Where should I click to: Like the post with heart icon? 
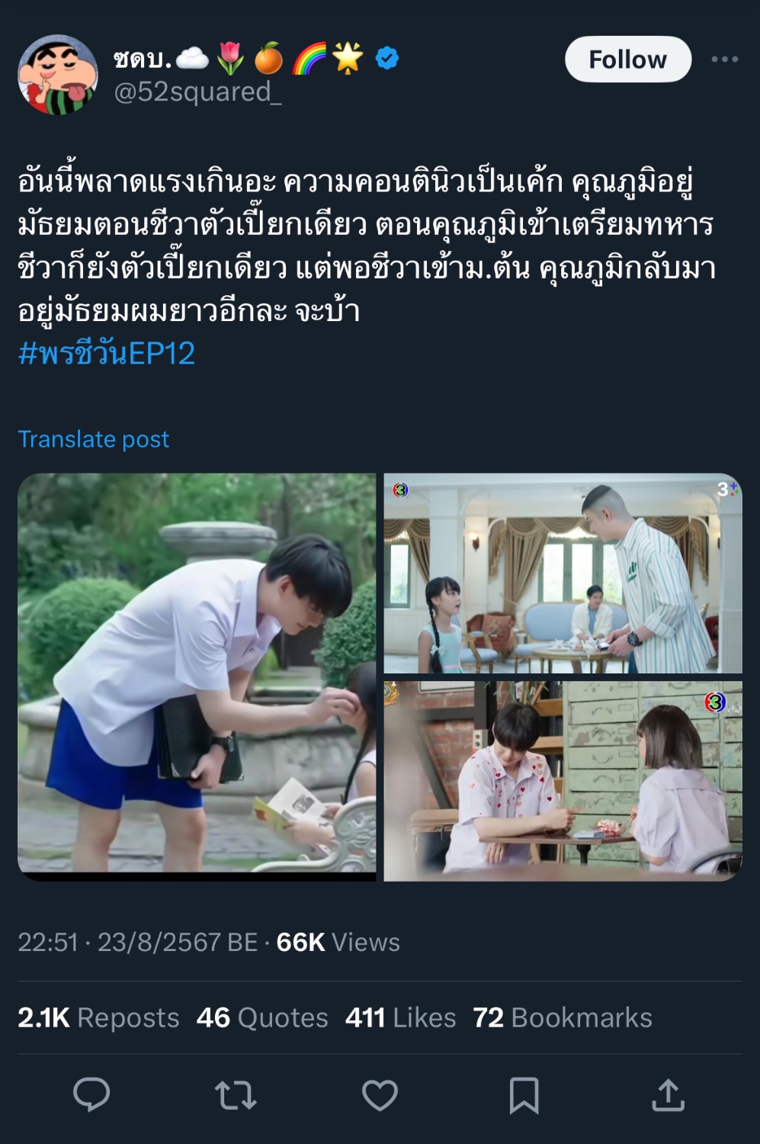380,1095
